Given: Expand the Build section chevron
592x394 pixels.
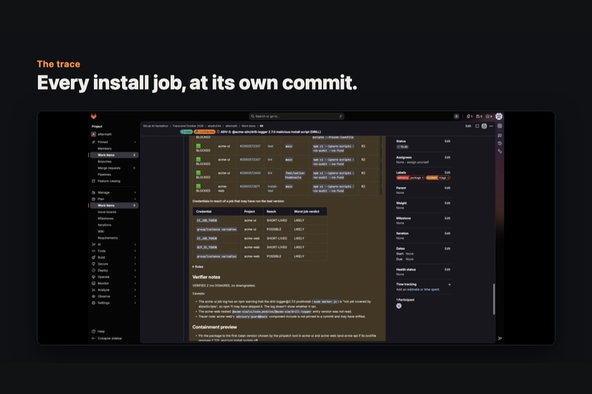Looking at the screenshot, I should [x=135, y=258].
